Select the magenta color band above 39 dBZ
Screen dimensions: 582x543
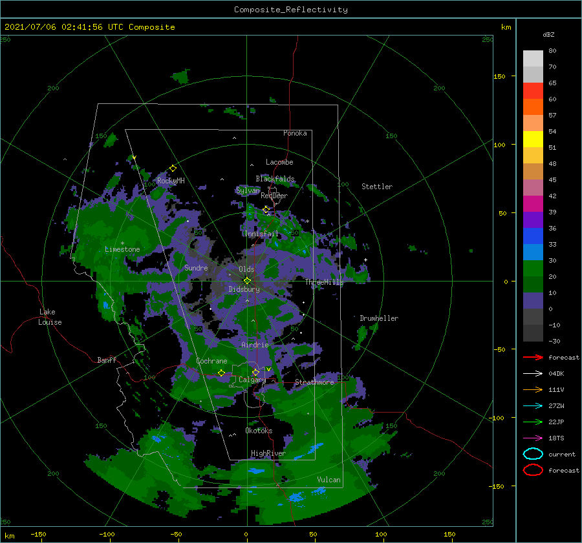click(x=533, y=203)
